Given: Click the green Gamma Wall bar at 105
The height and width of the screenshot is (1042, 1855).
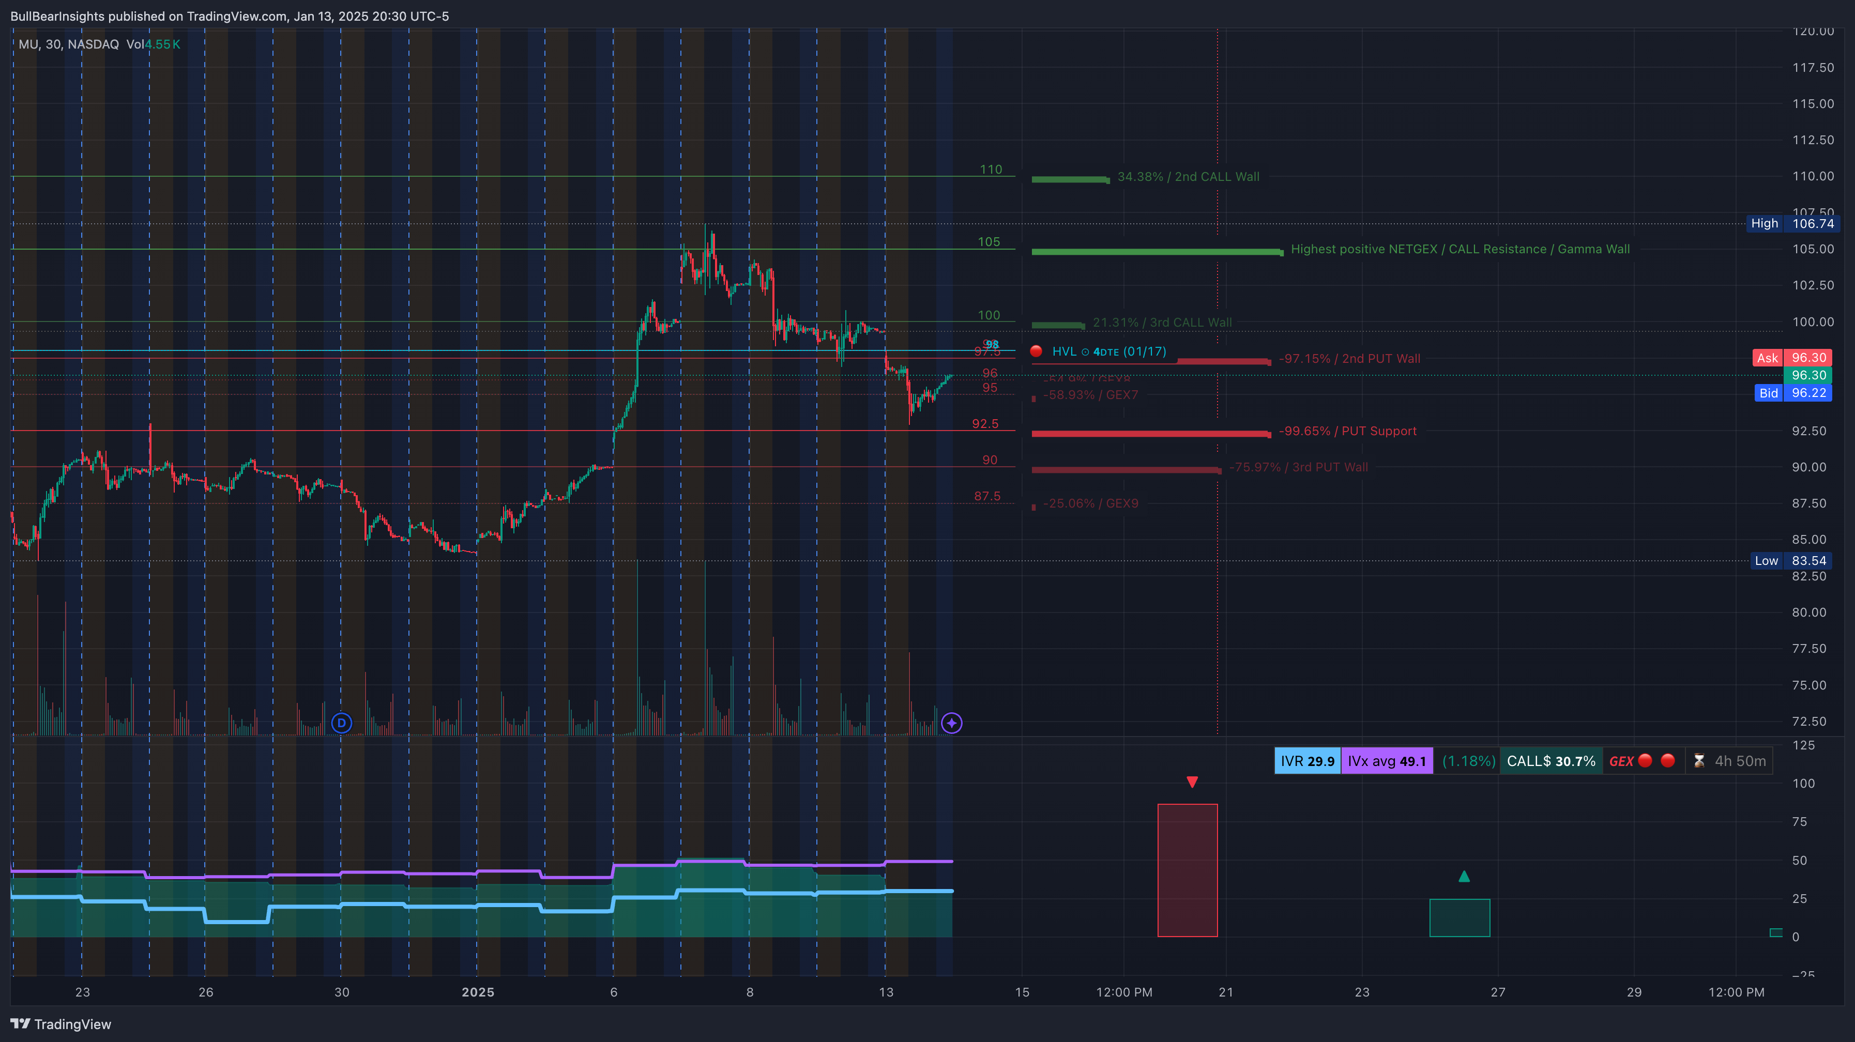Looking at the screenshot, I should [1157, 251].
